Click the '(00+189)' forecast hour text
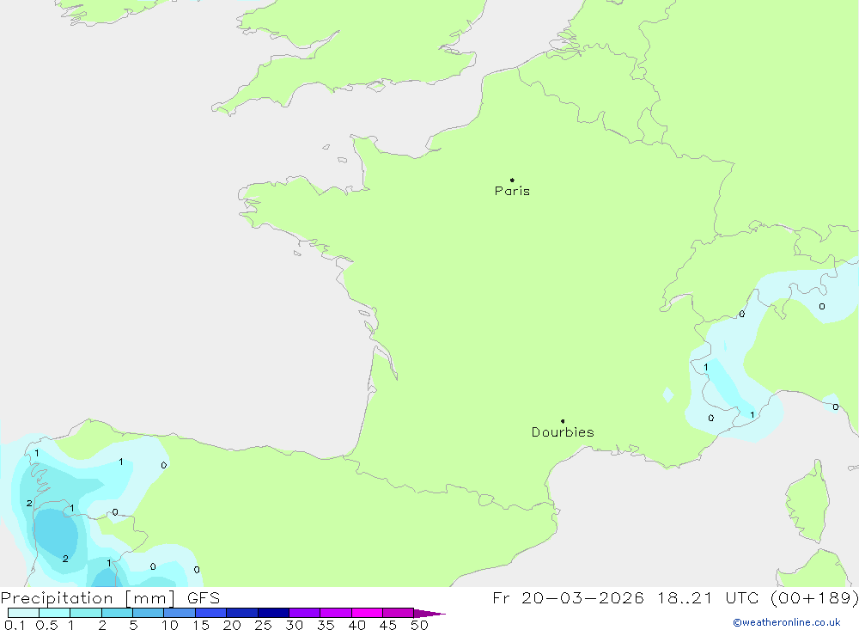 [x=814, y=597]
